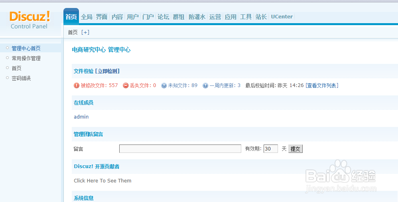The image size is (398, 202).
Task: Switch to the 用户 tab
Action: 132,17
